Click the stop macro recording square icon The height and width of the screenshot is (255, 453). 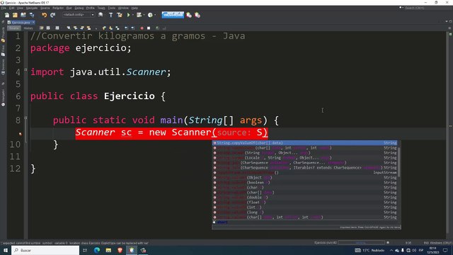(x=149, y=28)
